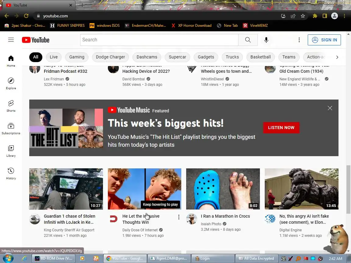Start voice search with microphone icon
Viewport: 351px width, 263px height.
tap(266, 40)
